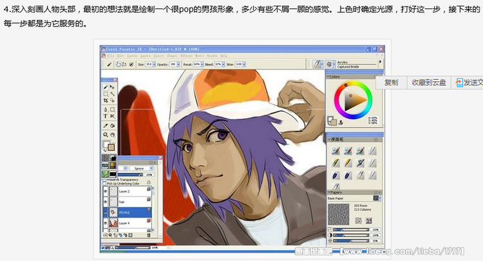
Task: Open the Jitter dropdown arrow
Action: click(244, 64)
